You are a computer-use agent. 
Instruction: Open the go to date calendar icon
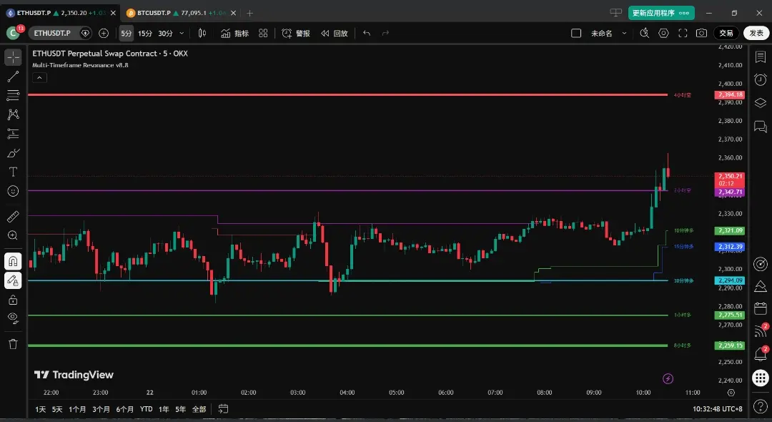[x=223, y=408]
